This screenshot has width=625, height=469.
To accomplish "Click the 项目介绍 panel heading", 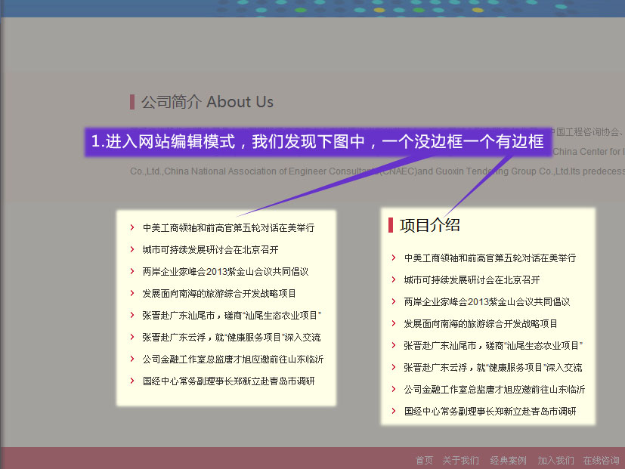I will 429,225.
